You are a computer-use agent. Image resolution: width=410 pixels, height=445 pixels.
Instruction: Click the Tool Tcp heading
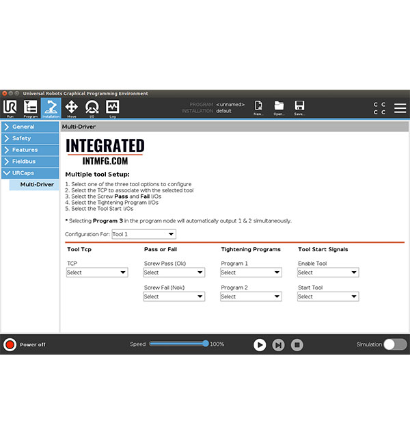79,249
